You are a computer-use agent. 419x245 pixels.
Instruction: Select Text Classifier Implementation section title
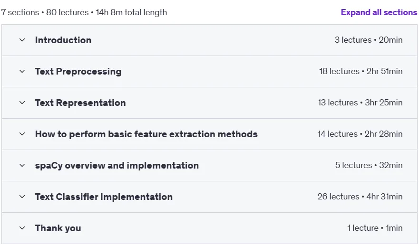tap(104, 197)
